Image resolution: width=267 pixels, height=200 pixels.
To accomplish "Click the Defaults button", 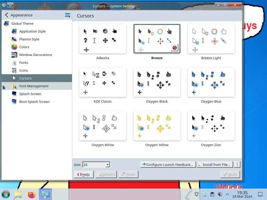I will coord(106,174).
